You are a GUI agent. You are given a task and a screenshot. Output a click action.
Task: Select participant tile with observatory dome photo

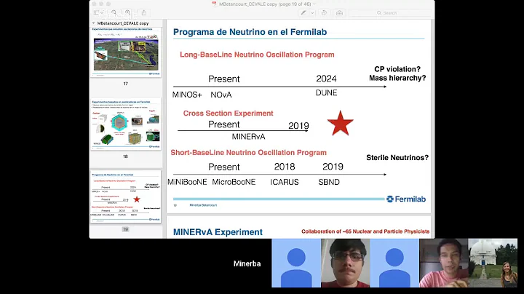pos(493,263)
